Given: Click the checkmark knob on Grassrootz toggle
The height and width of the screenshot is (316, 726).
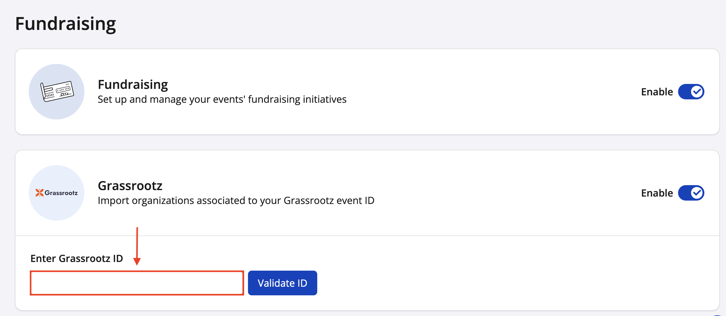Looking at the screenshot, I should point(697,193).
